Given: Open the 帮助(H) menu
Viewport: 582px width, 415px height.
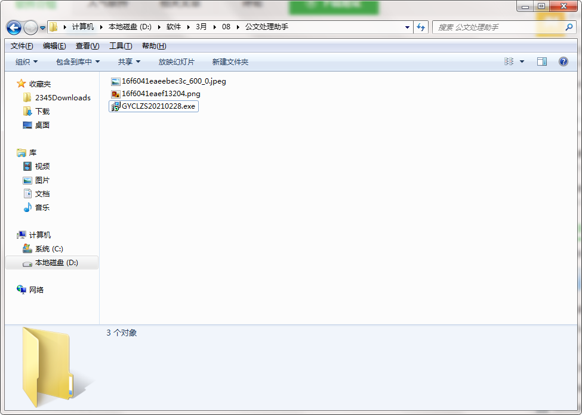Looking at the screenshot, I should pyautogui.click(x=154, y=45).
